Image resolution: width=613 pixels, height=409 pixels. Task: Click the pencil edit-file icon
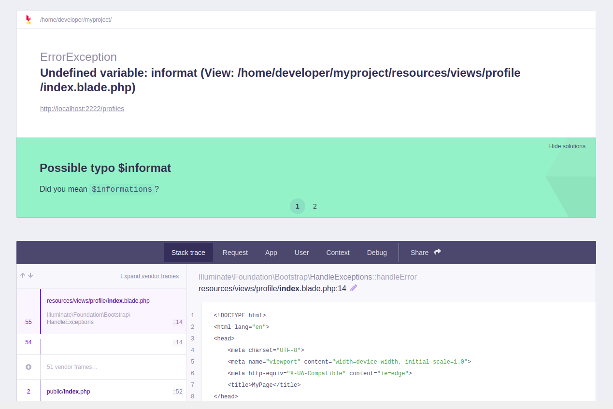(354, 288)
